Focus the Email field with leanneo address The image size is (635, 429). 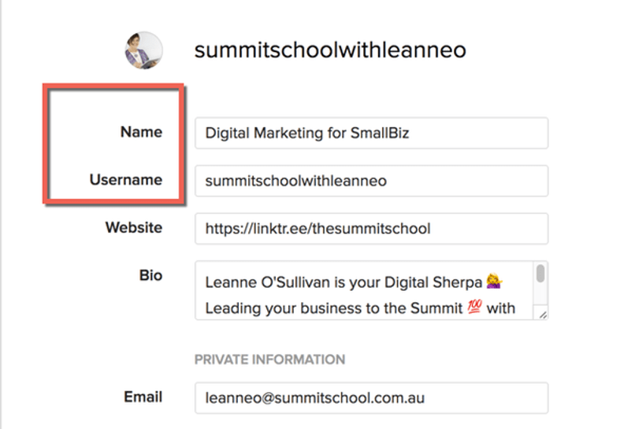point(371,398)
